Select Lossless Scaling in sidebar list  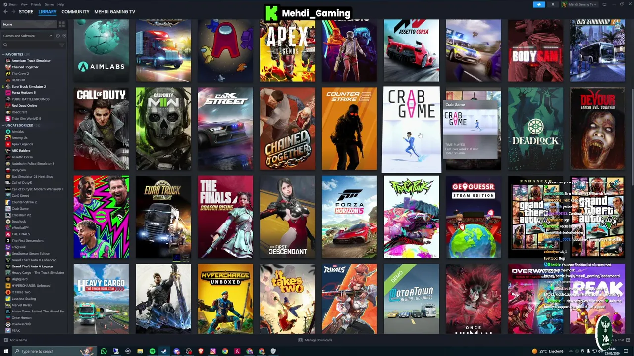point(24,299)
